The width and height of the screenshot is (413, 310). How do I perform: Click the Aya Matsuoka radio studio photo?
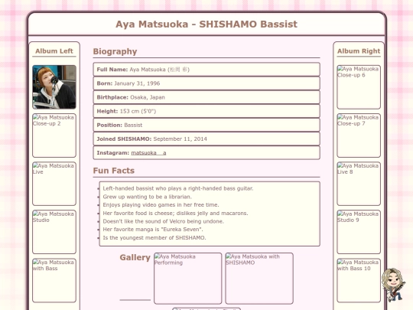click(x=54, y=87)
